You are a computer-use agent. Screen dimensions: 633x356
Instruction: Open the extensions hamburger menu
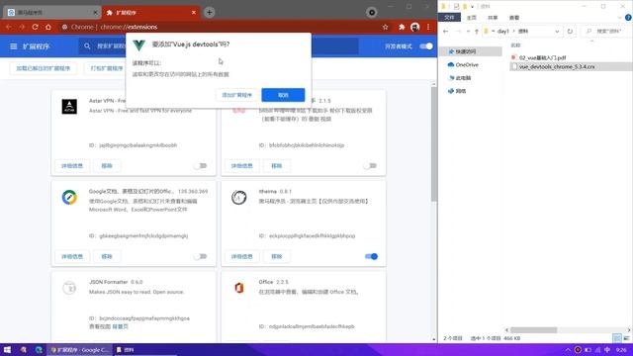point(13,46)
